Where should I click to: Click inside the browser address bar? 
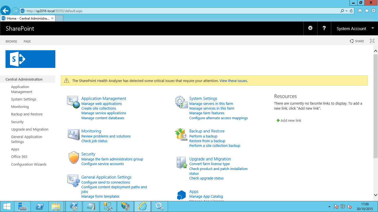point(180,11)
